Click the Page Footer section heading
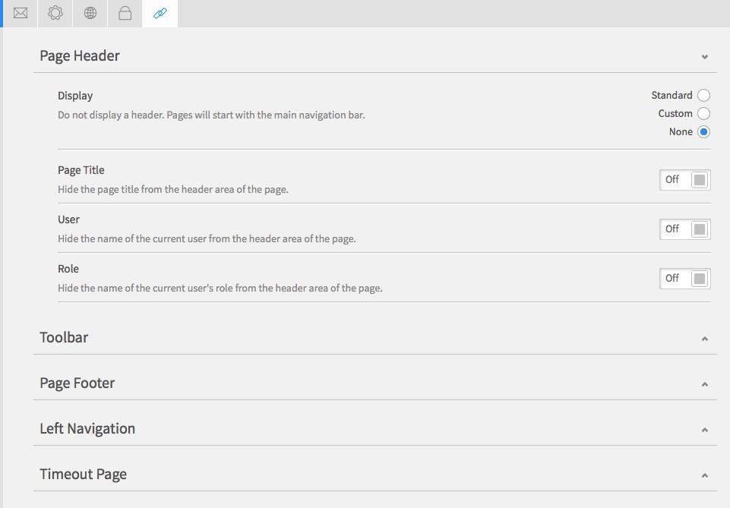730x508 pixels. pyautogui.click(x=77, y=383)
